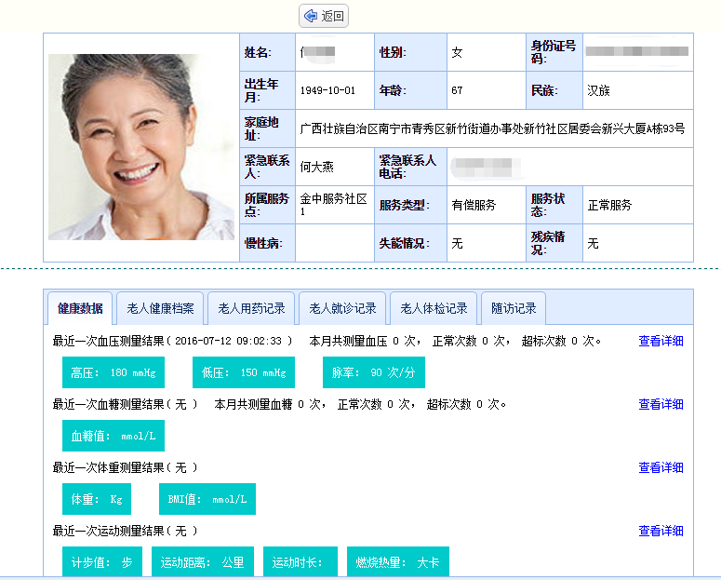Click the 低压 150 mmHg tile
Viewport: 721px width, 580px height.
[244, 372]
